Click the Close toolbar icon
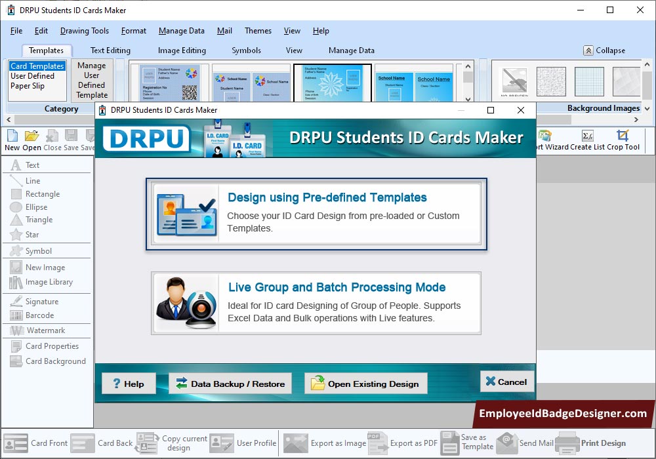 (52, 136)
